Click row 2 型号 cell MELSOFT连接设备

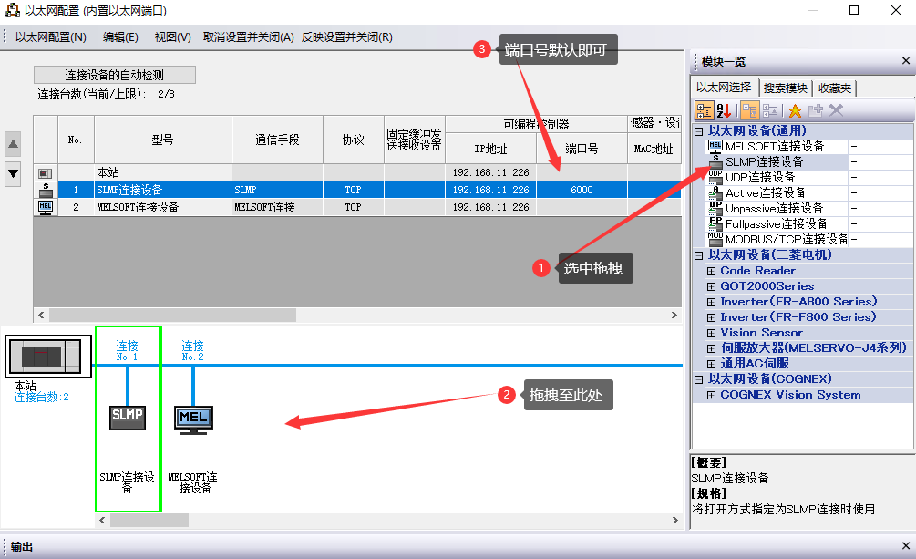click(x=163, y=207)
